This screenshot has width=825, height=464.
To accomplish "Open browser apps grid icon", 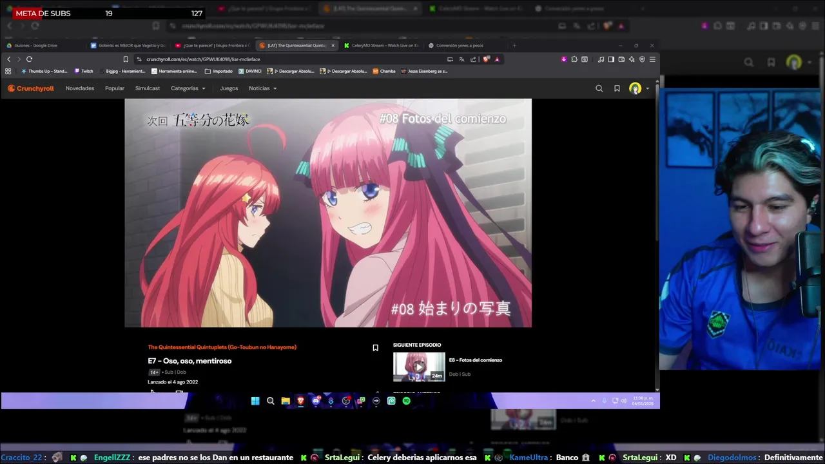I will (8, 72).
